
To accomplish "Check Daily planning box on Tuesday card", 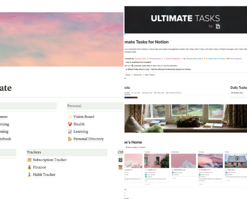I will click(x=146, y=174).
